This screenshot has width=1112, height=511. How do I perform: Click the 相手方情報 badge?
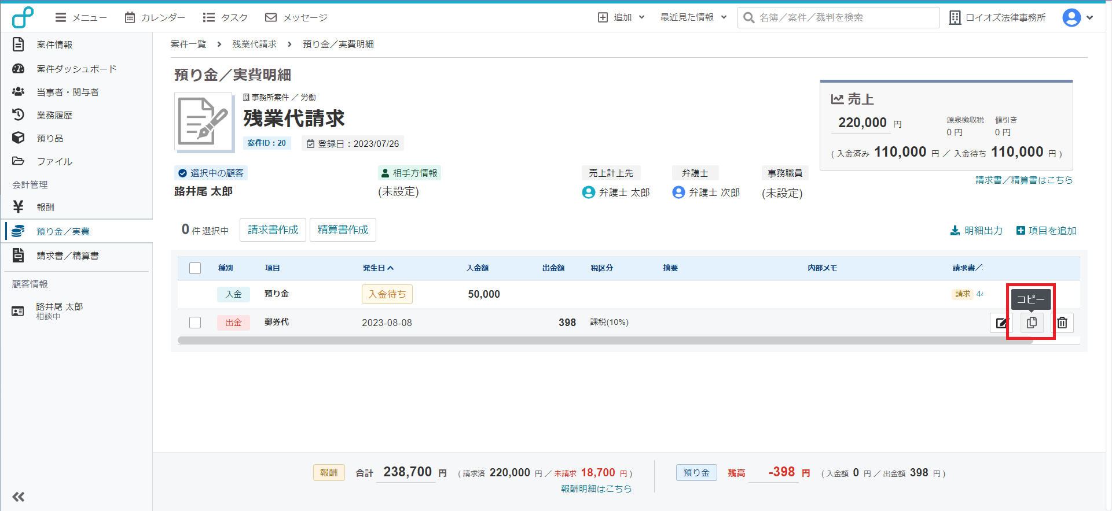pyautogui.click(x=409, y=173)
